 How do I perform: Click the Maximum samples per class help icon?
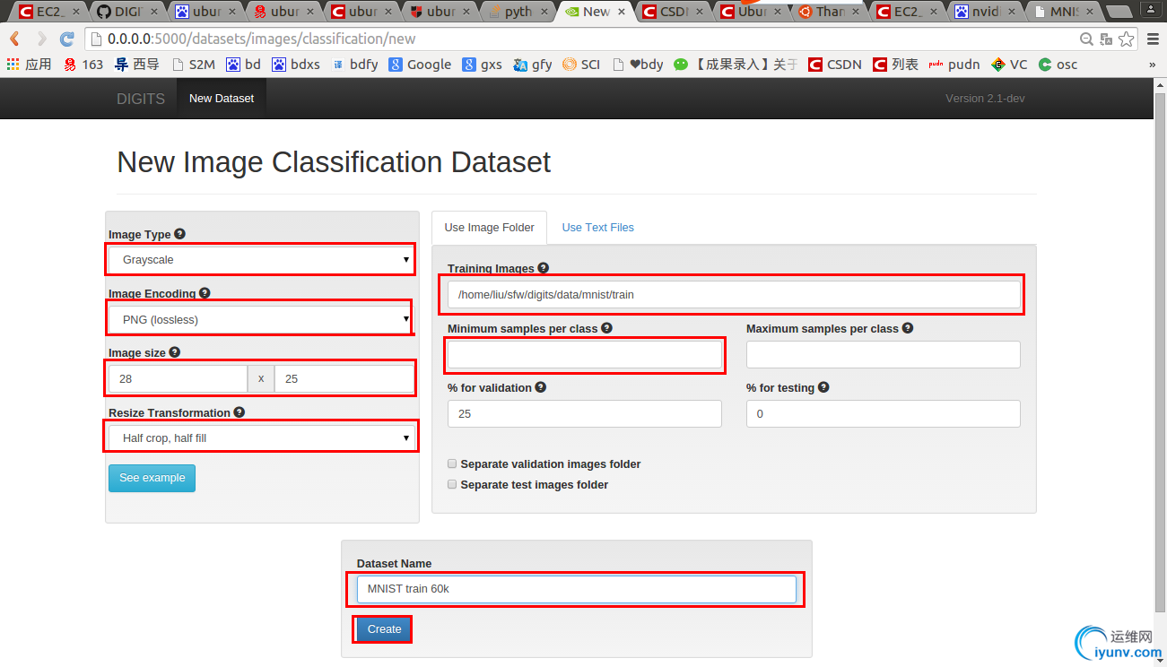[908, 328]
